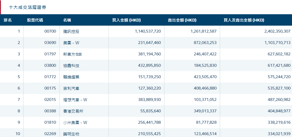Click buy amount 231,647,460
The width and height of the screenshot is (292, 137).
149,43
